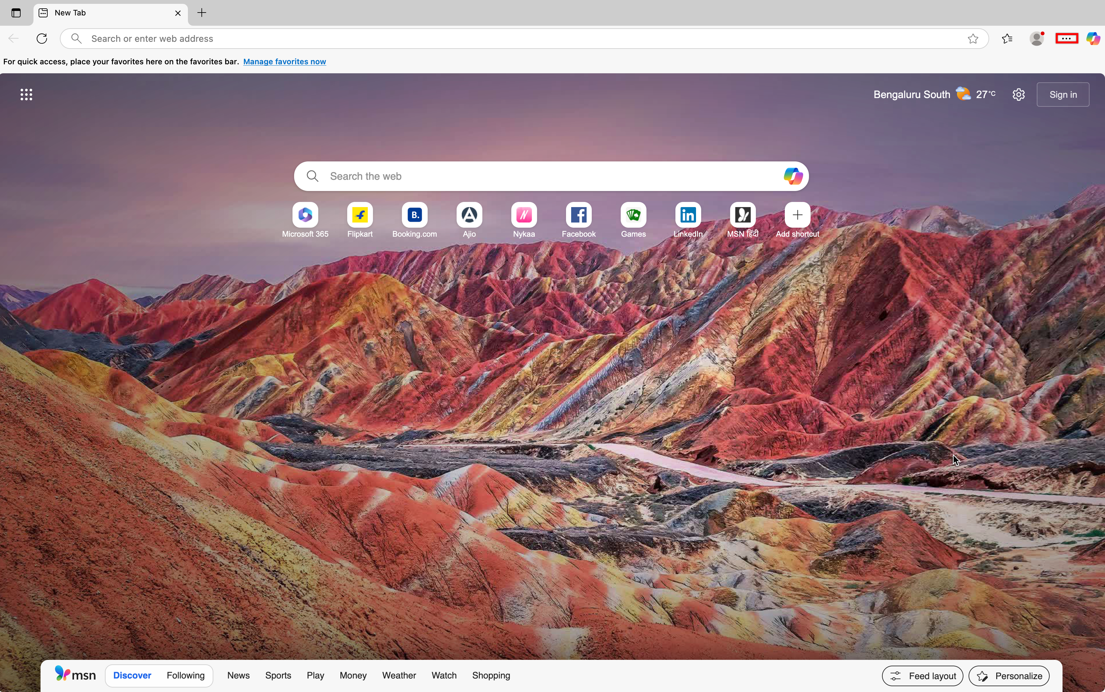
Task: Select the Sports feed category
Action: (278, 676)
